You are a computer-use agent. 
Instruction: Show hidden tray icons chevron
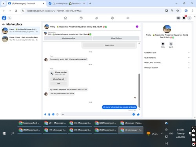point(162,134)
